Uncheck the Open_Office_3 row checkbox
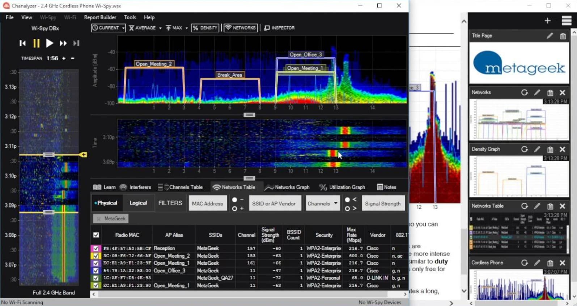This screenshot has width=577, height=306. tap(96, 271)
